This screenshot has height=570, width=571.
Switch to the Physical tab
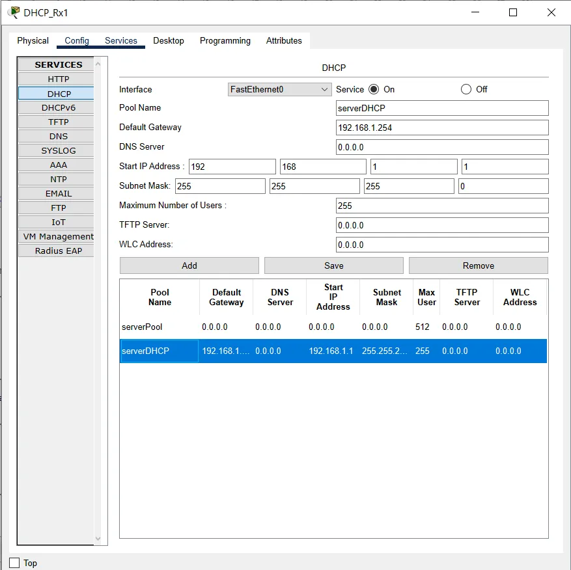click(33, 40)
